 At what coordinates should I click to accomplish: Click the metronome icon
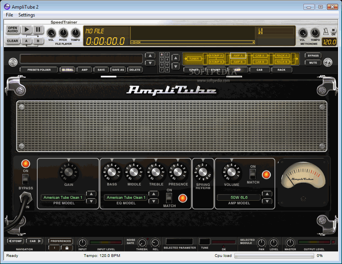click(x=326, y=32)
